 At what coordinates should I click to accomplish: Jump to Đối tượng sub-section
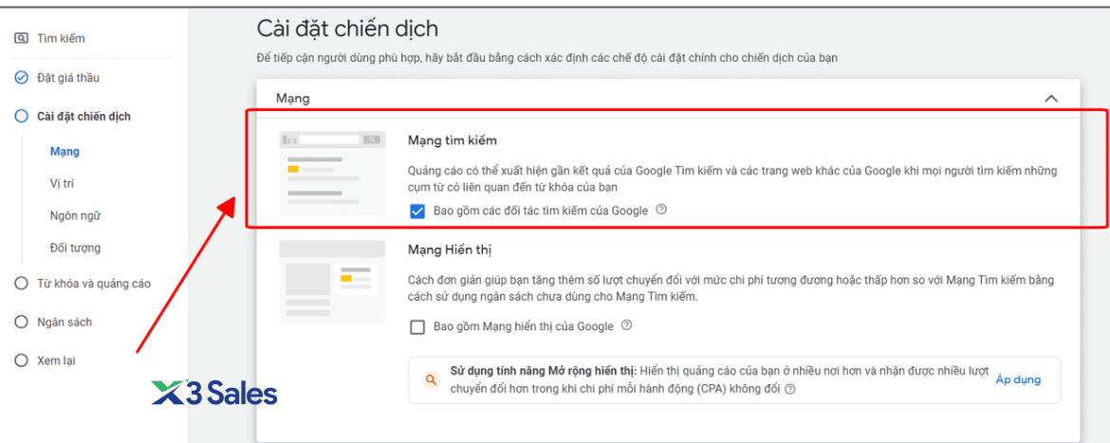click(x=75, y=248)
